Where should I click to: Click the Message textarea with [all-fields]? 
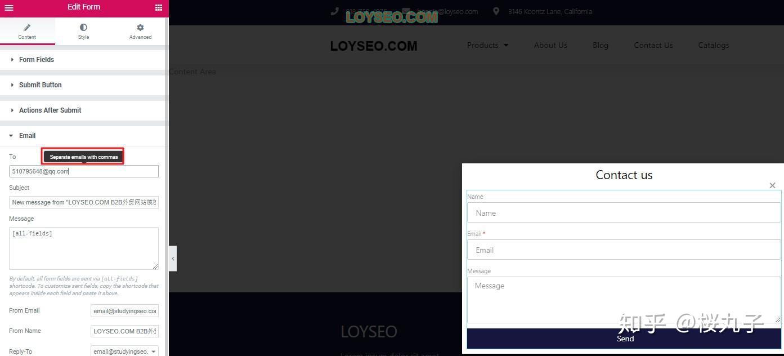pos(84,248)
